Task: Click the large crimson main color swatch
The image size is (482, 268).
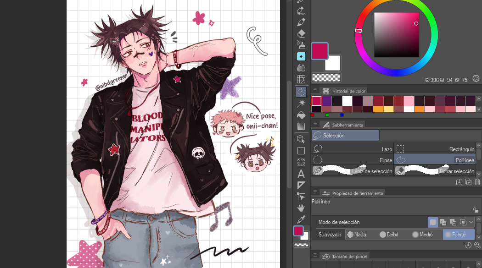Action: [x=319, y=51]
